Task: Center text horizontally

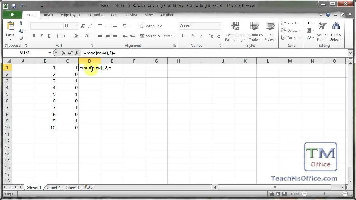Action: [108, 36]
